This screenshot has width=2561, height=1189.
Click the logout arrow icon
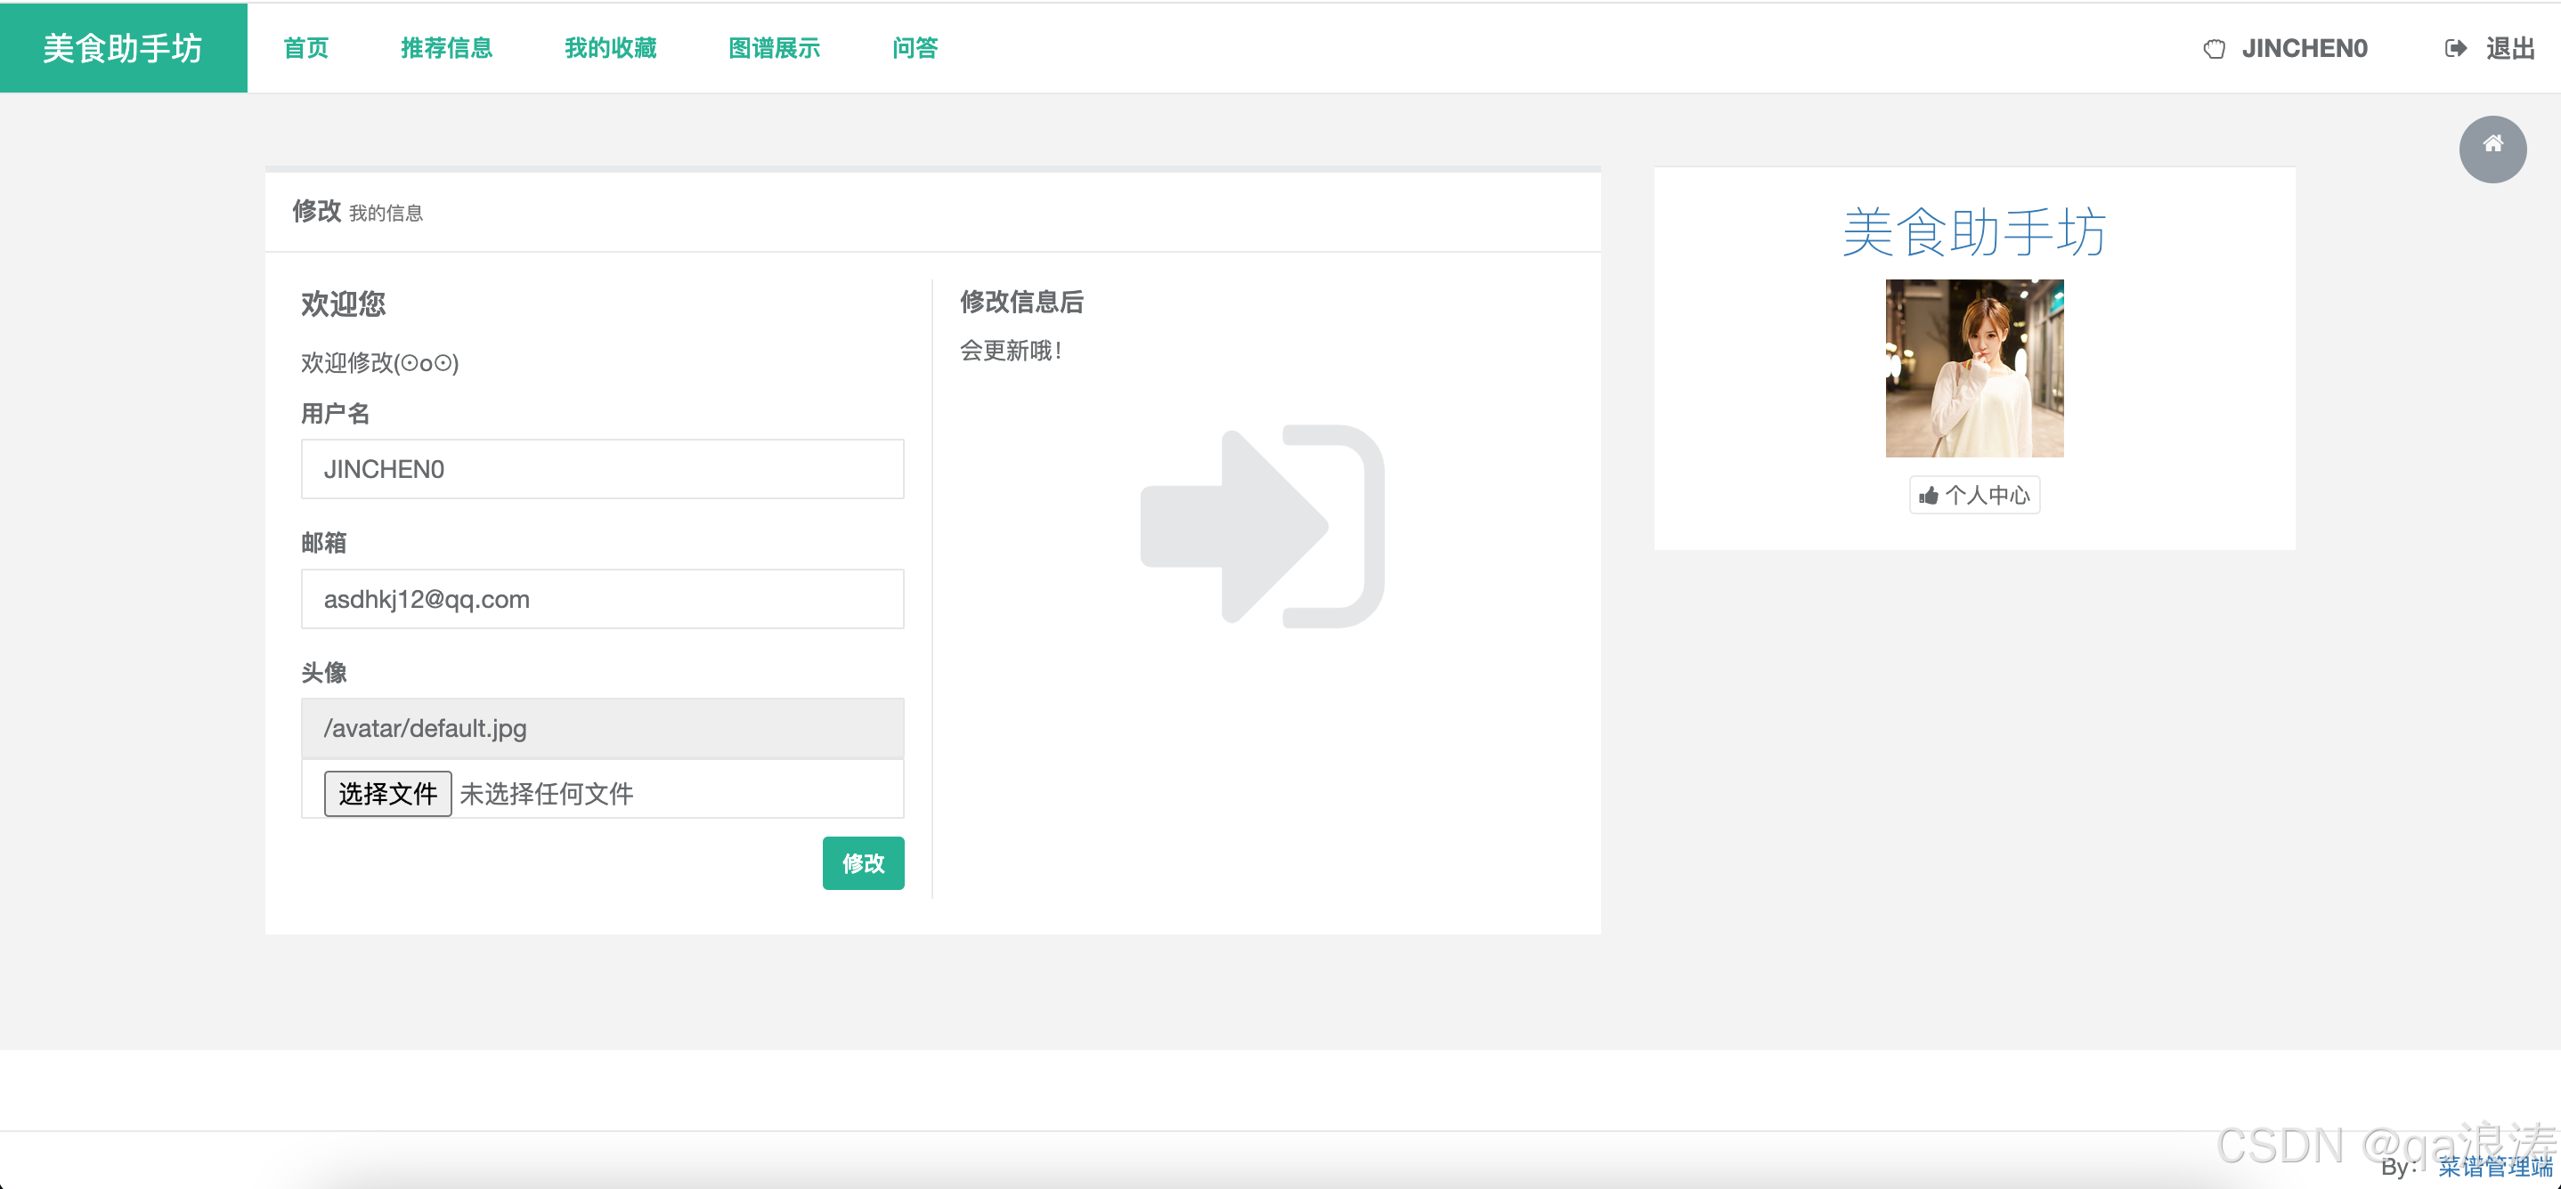click(x=2456, y=49)
